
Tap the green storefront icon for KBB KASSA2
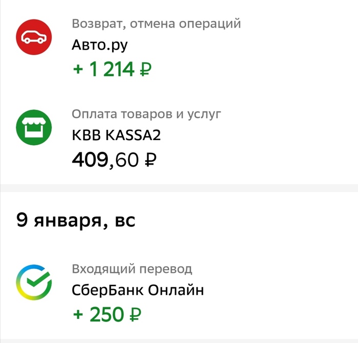tap(34, 127)
